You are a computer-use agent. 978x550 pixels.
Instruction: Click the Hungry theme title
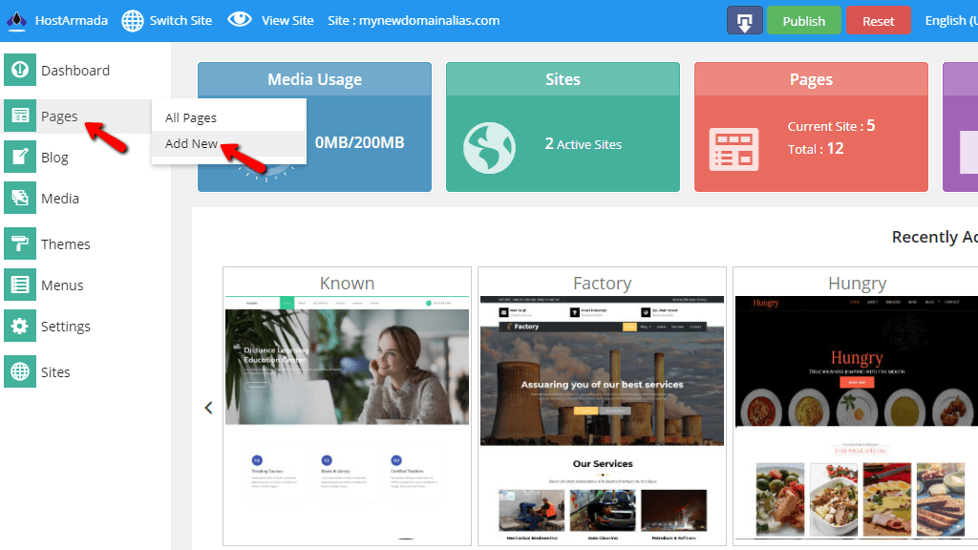(857, 284)
